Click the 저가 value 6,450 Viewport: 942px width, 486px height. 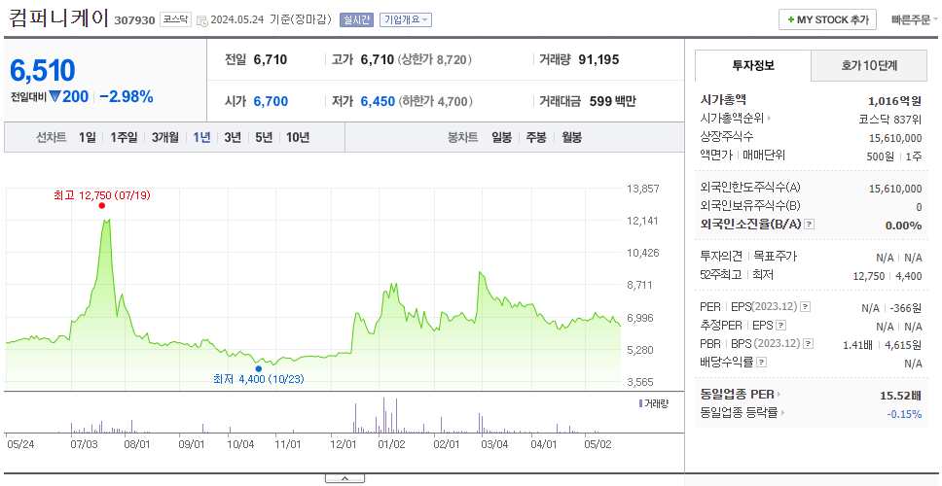(378, 101)
